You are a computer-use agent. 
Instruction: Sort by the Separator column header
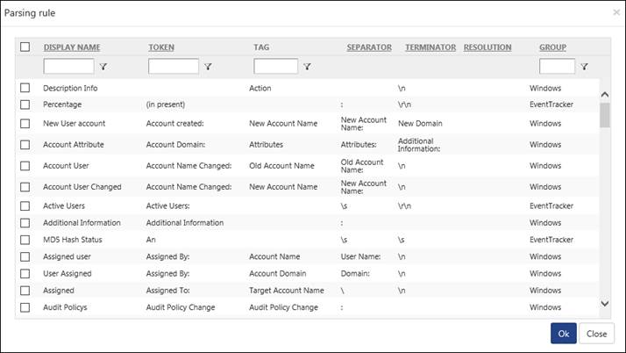pos(369,47)
